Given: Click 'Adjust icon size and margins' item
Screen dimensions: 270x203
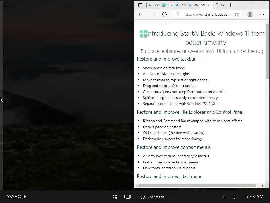Looking at the screenshot, I should click(166, 74).
